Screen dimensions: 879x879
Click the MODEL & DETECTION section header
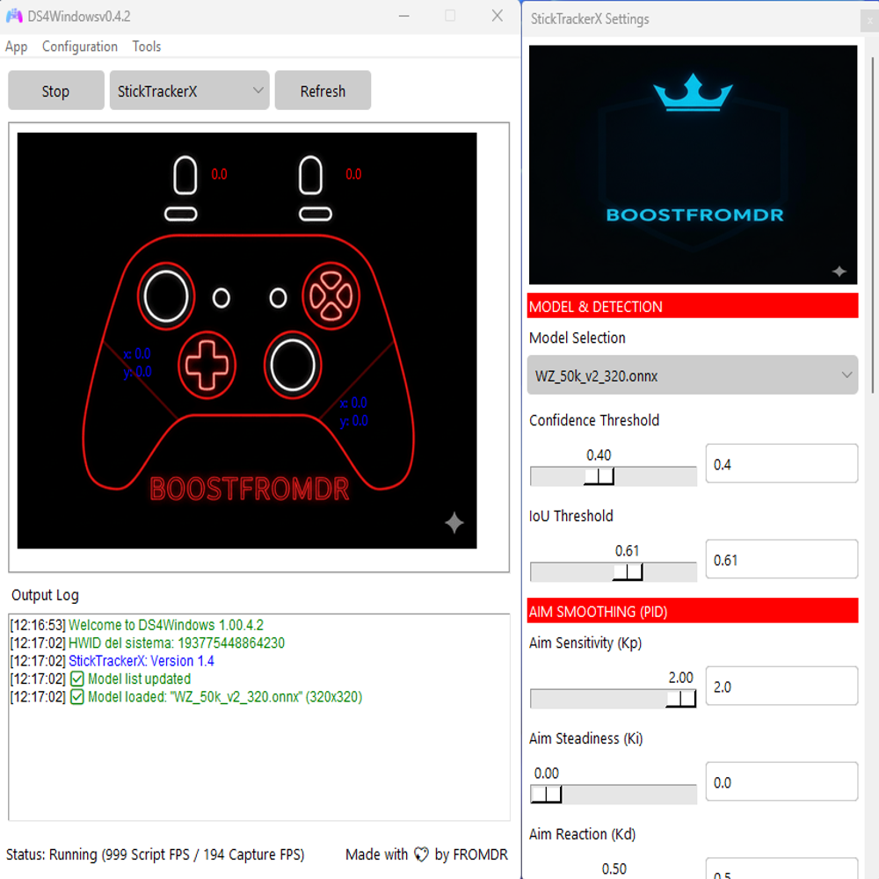coord(693,306)
